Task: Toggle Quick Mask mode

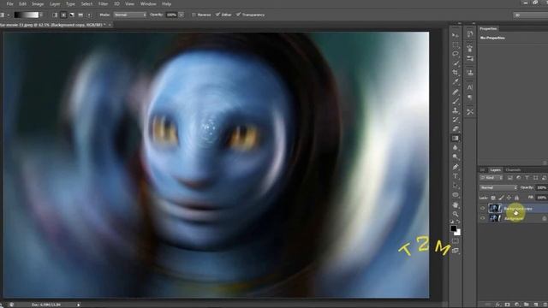Action: pos(455,241)
